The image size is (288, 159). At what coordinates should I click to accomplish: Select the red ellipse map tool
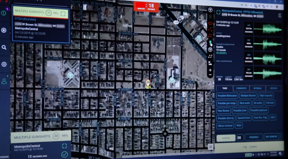[210, 23]
